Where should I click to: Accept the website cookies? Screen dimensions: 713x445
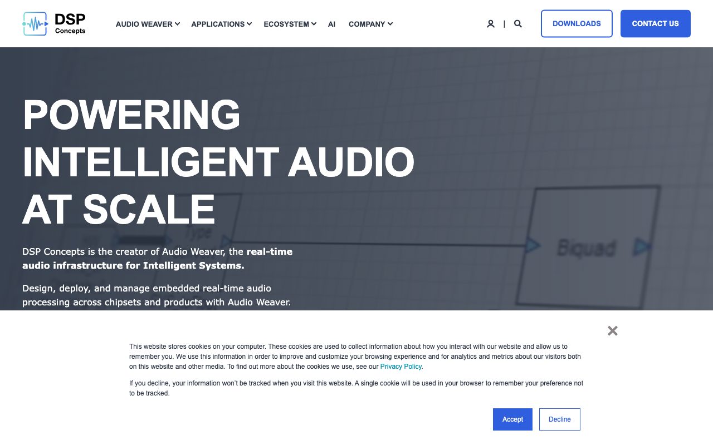coord(512,419)
